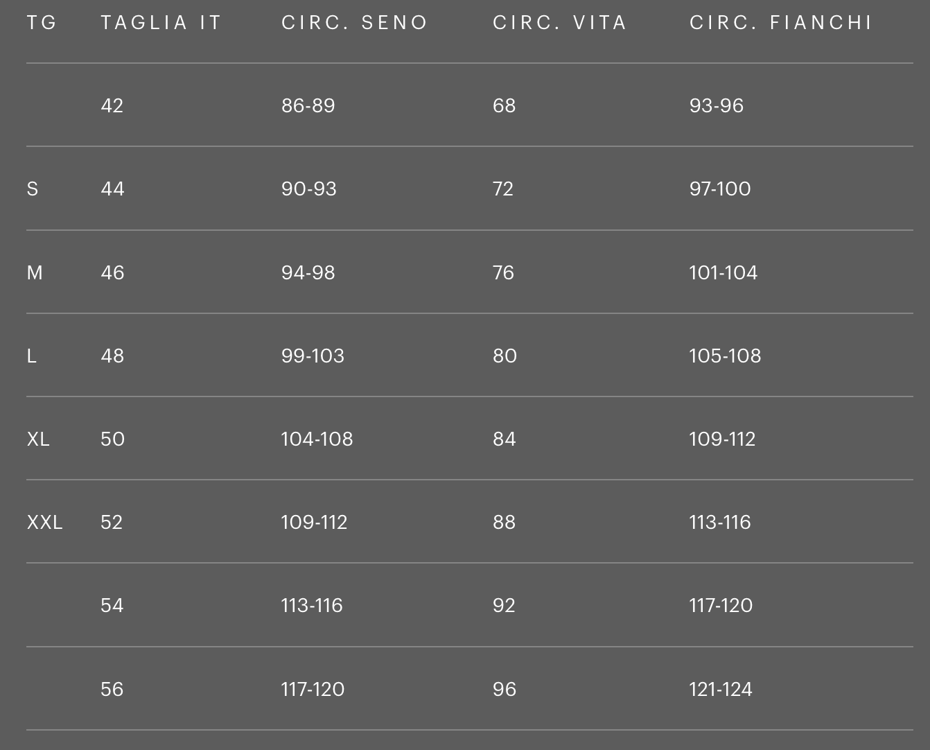
Task: Click waist value 96
Action: 504,690
